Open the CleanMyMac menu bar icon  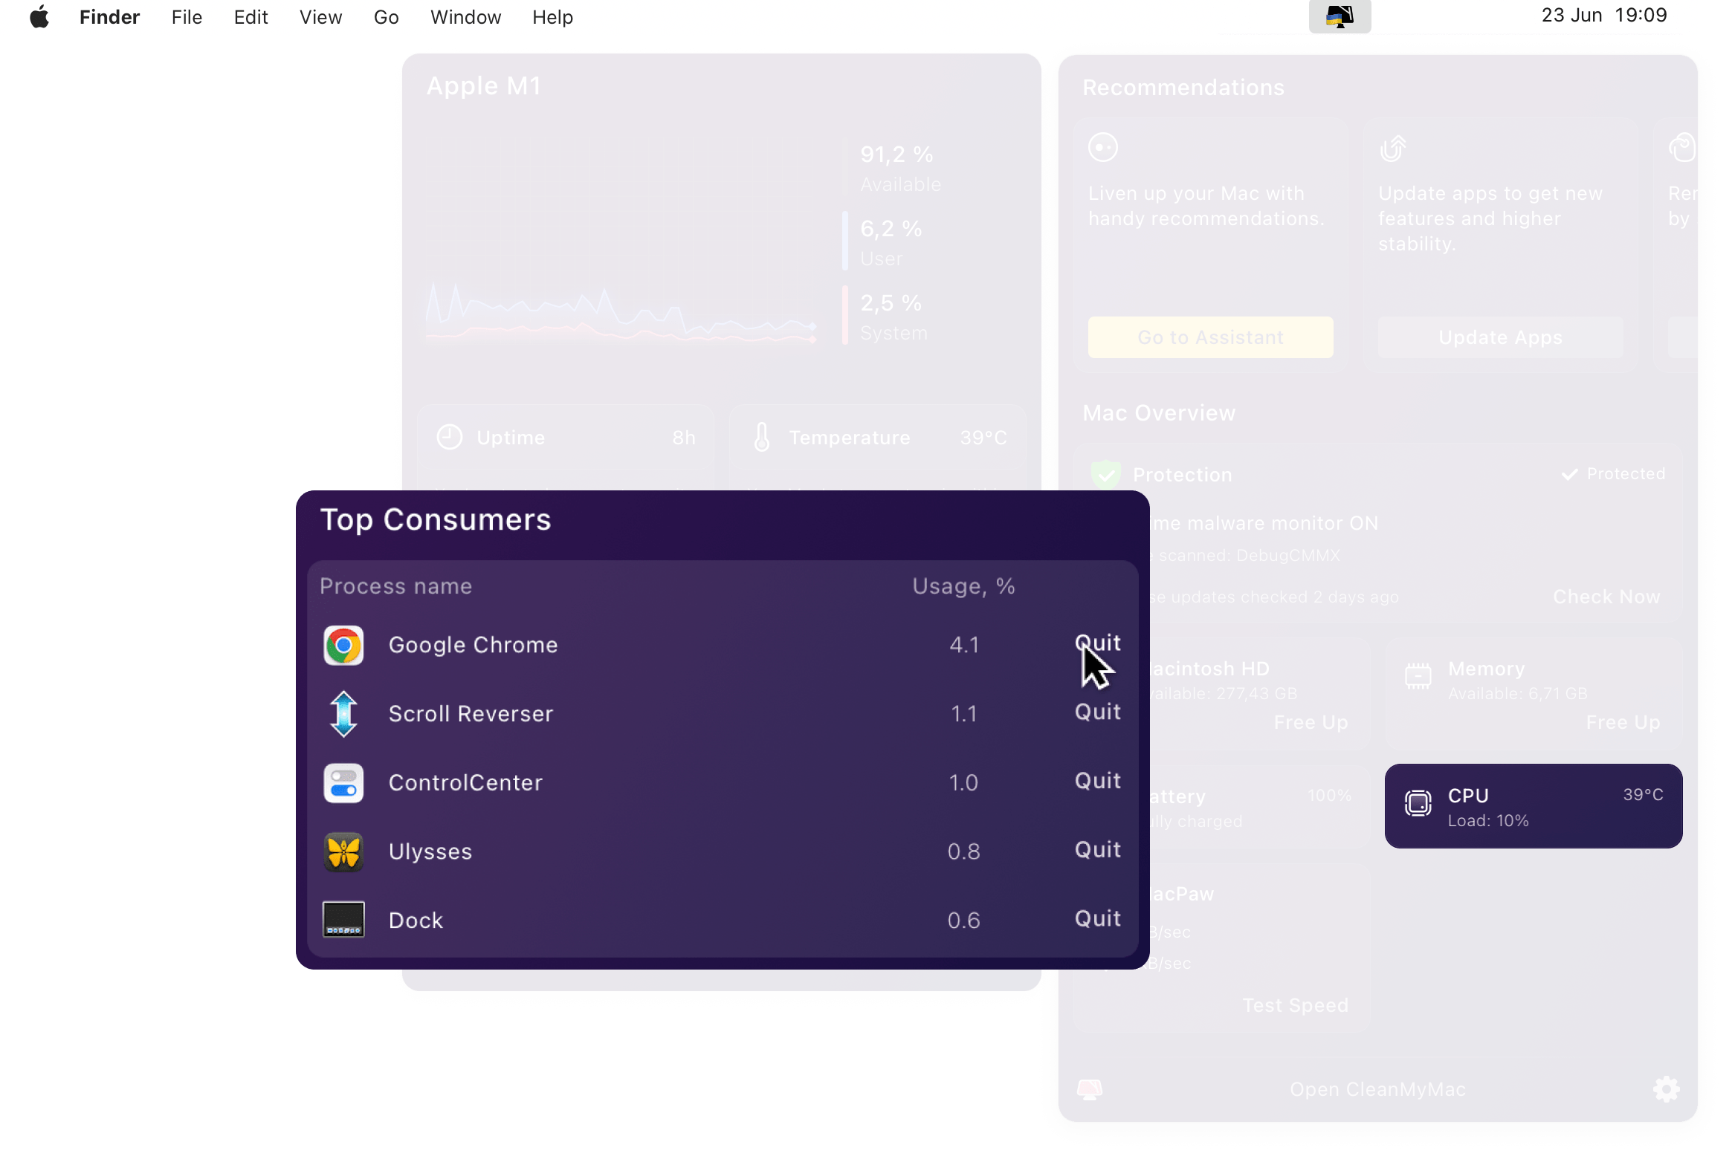tap(1340, 16)
